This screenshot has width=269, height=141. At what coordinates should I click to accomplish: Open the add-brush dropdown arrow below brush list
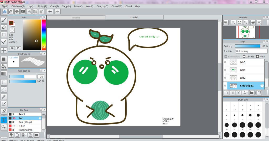pos(26,135)
